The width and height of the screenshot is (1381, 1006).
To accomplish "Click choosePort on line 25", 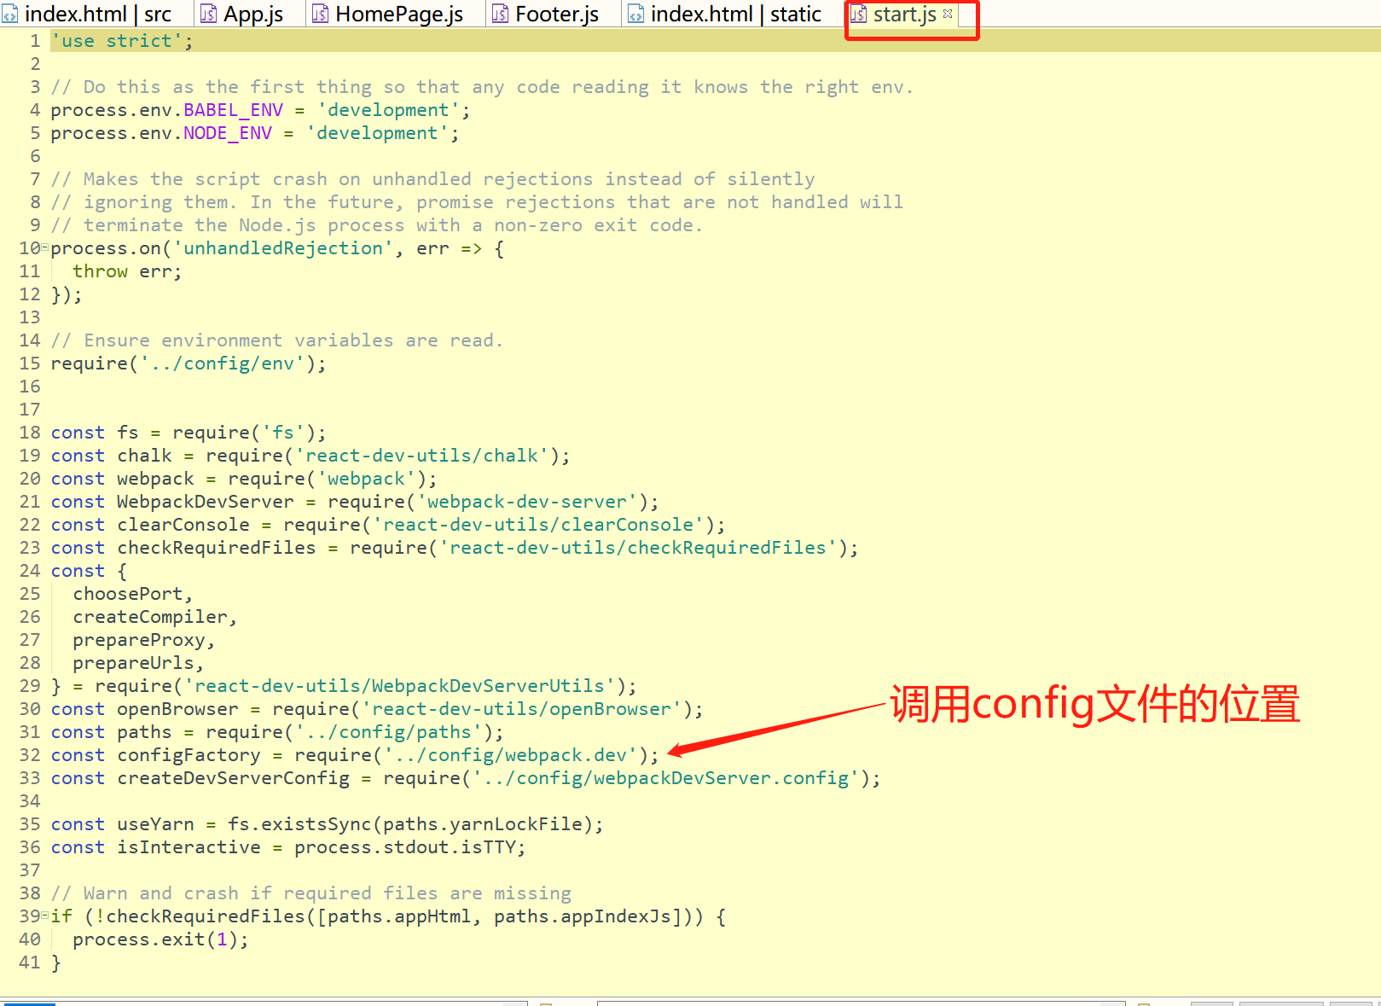I will point(128,593).
